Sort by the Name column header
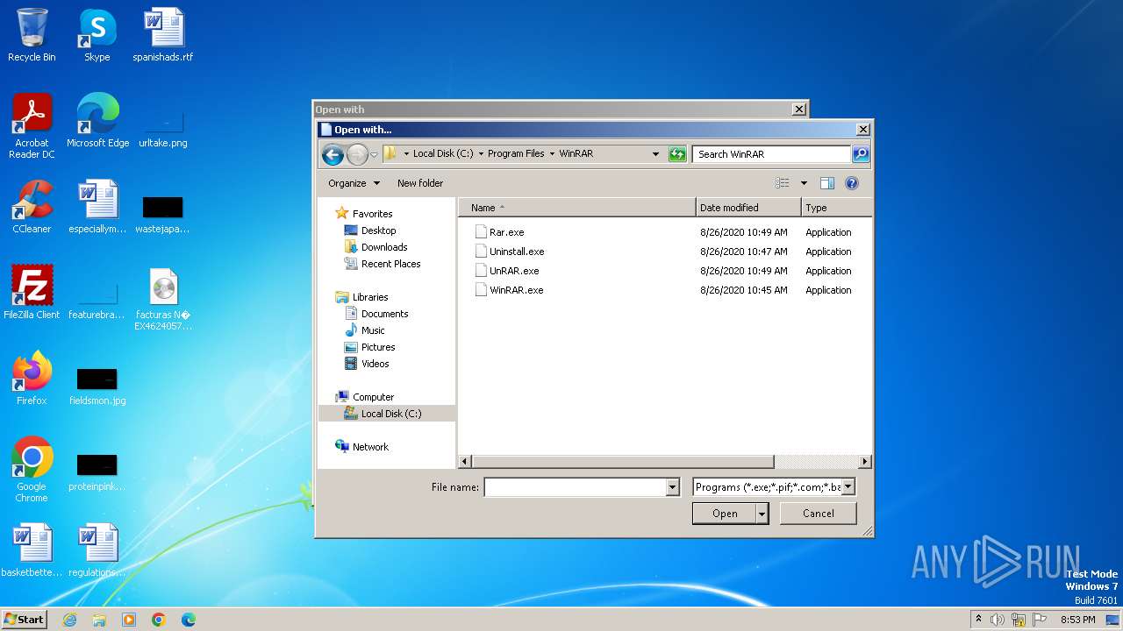The height and width of the screenshot is (631, 1123). tap(577, 208)
